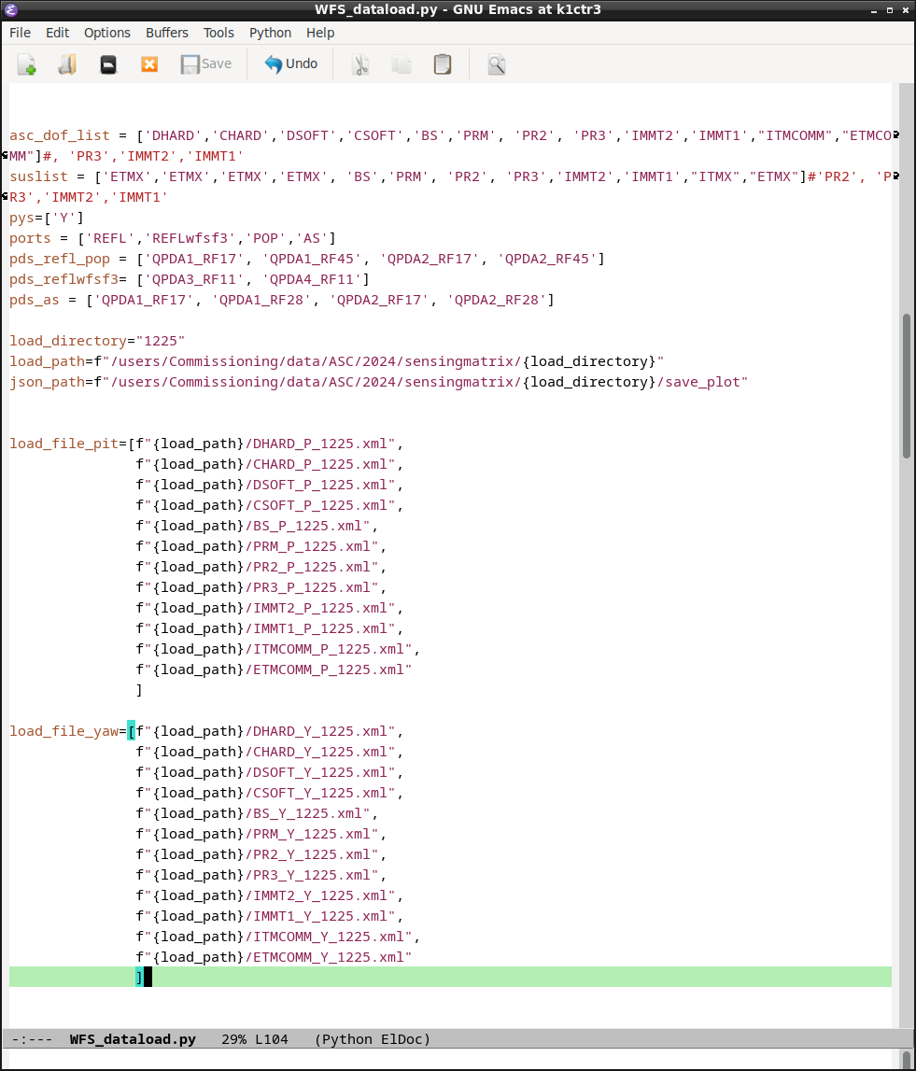Click the (Python ElDoc) mode indicator

coord(373,1039)
